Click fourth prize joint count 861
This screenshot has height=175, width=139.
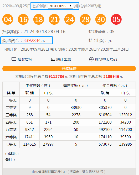tap(29, 122)
